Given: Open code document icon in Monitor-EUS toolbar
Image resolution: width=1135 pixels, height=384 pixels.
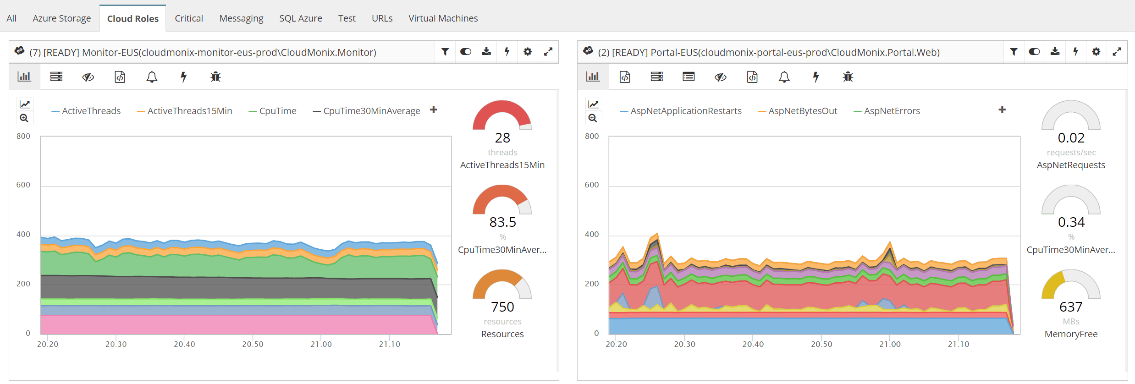Looking at the screenshot, I should tap(120, 77).
